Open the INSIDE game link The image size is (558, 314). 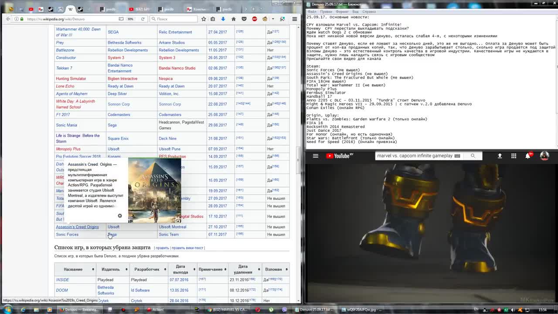(62, 280)
